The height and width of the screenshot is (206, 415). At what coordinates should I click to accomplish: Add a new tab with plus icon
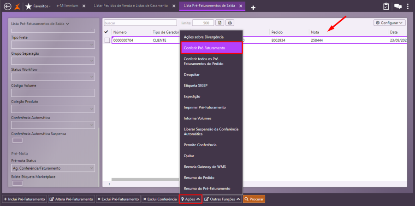click(253, 8)
